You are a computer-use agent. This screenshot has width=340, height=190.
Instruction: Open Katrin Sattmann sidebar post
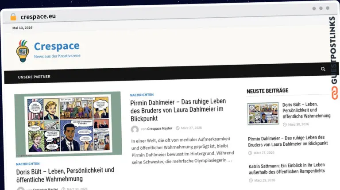pos(287,169)
